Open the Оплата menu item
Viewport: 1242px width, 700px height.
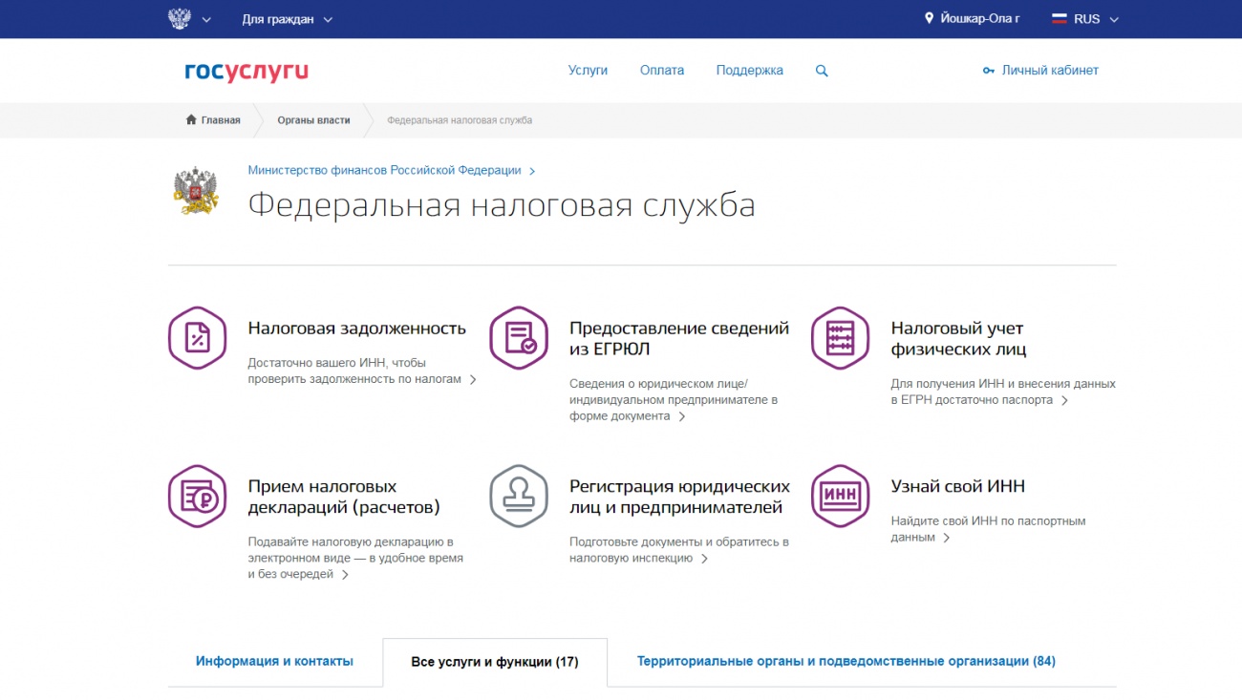click(662, 71)
